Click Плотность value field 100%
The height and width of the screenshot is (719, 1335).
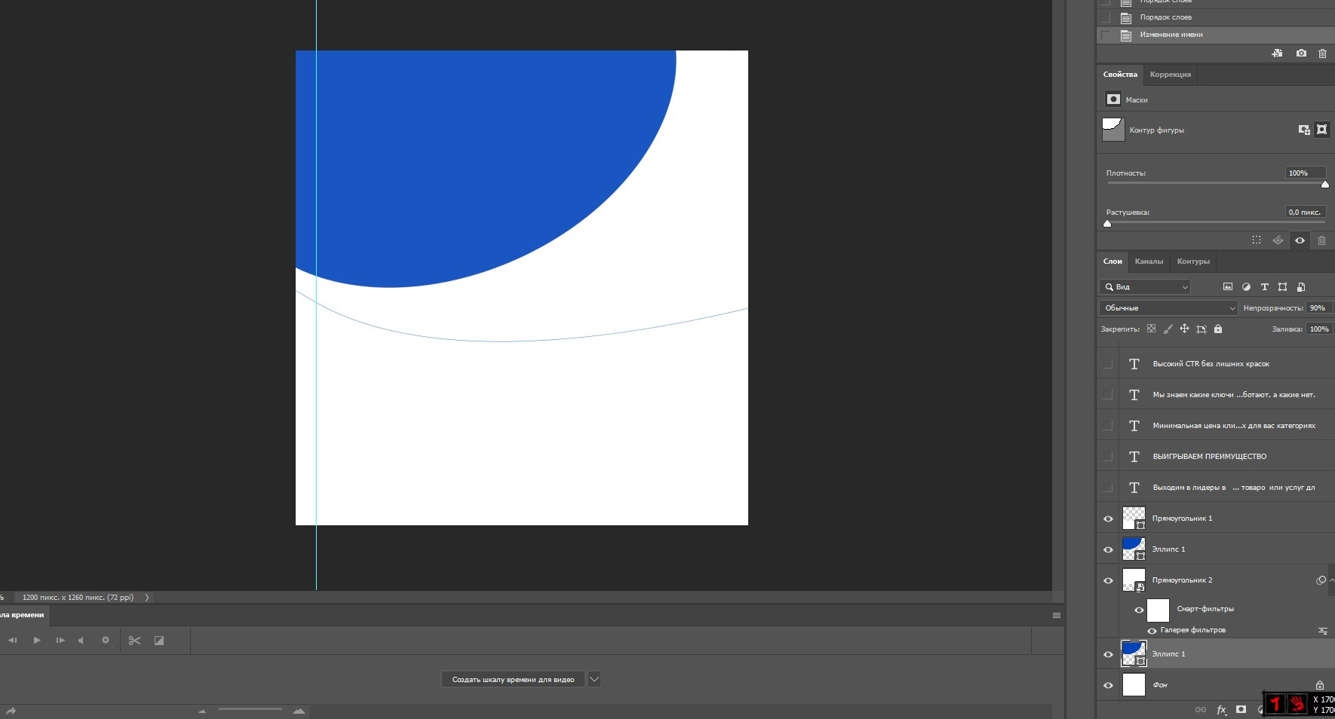coord(1305,173)
